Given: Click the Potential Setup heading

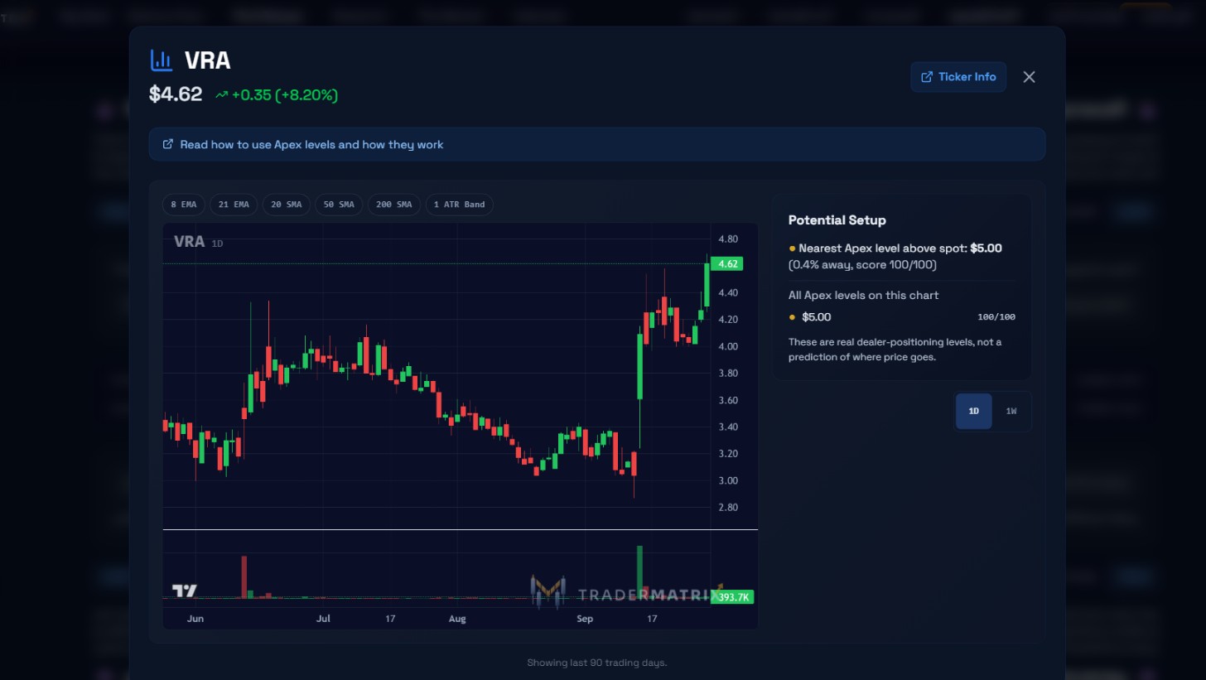Looking at the screenshot, I should click(x=837, y=220).
